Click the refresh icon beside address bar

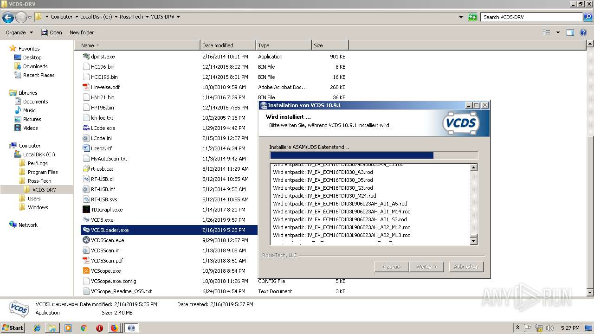tap(472, 17)
